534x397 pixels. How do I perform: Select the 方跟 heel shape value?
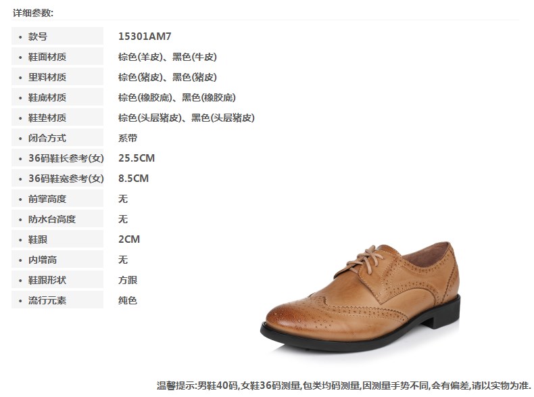click(128, 280)
